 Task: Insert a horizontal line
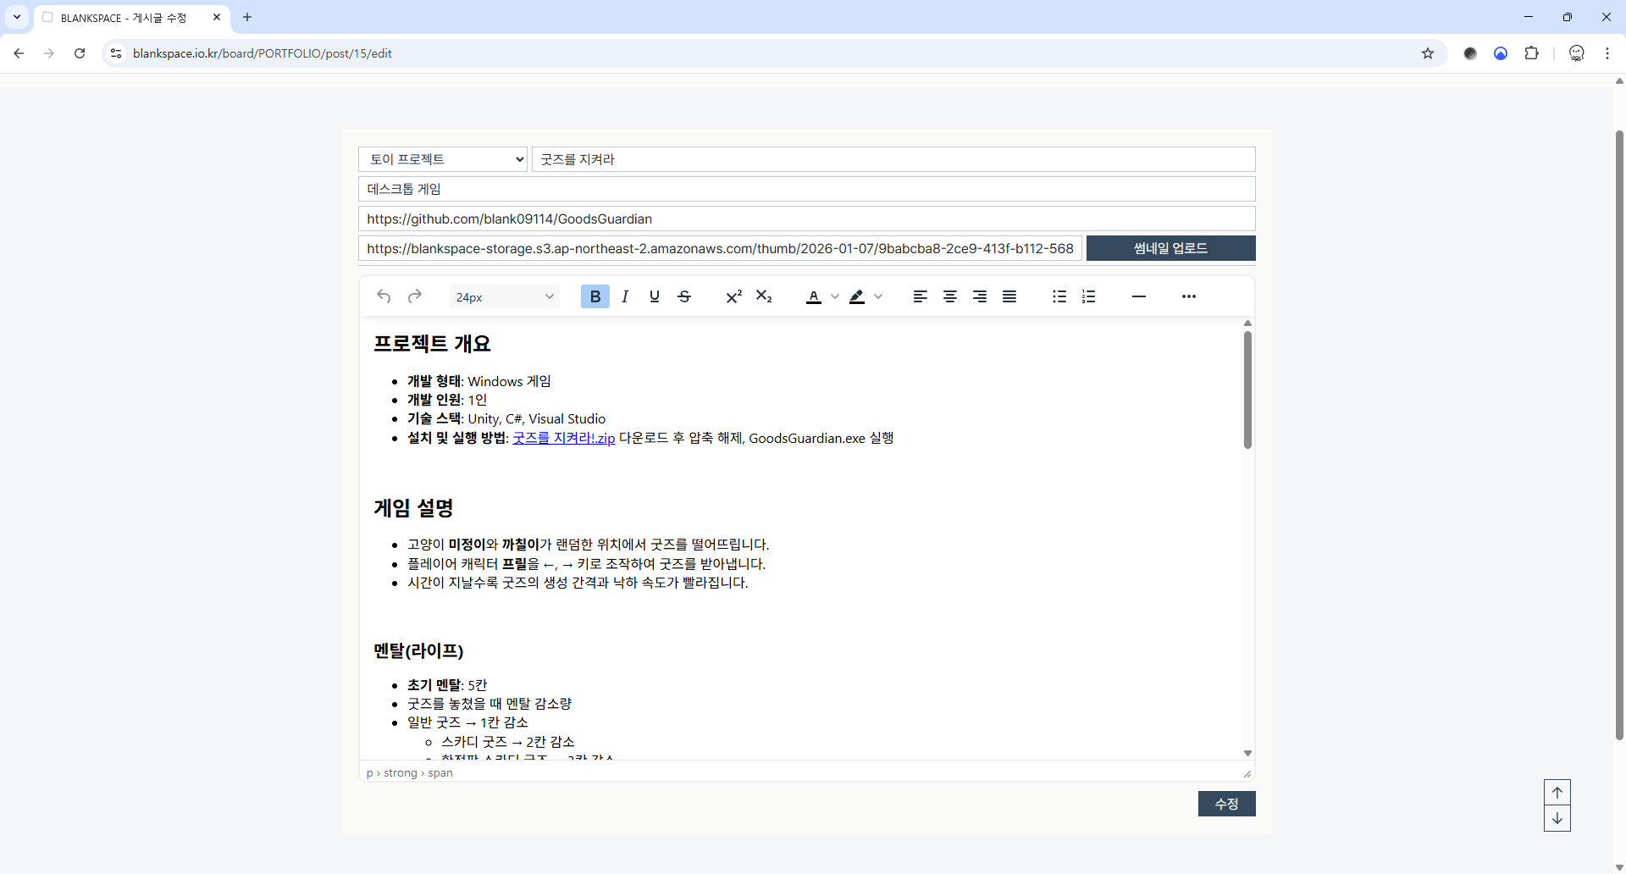tap(1138, 296)
